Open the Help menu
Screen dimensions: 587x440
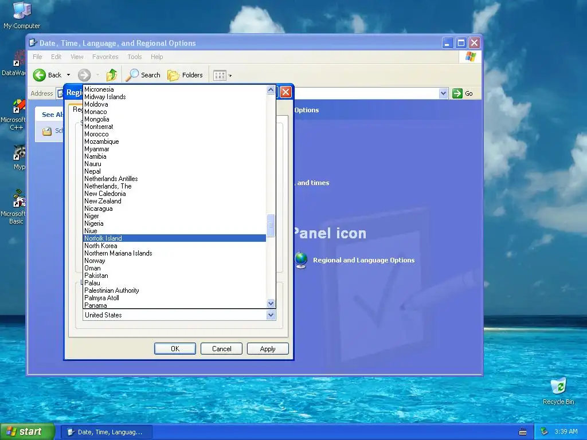click(x=157, y=57)
